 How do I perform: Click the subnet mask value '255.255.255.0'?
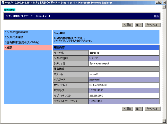pyautogui.click(x=96, y=96)
